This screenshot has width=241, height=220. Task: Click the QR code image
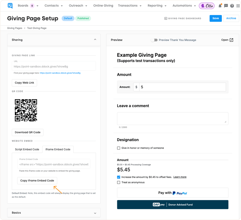26,110
